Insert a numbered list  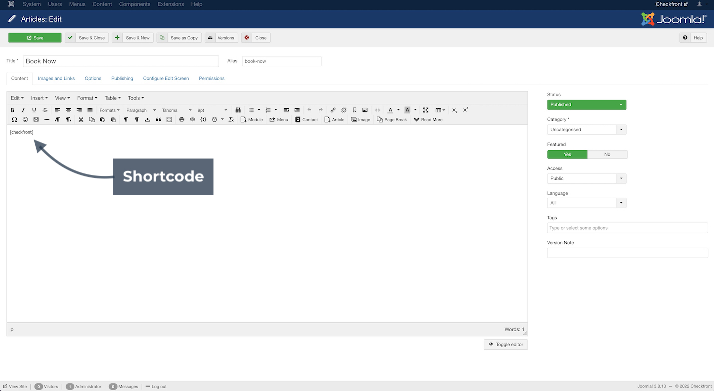coord(268,110)
